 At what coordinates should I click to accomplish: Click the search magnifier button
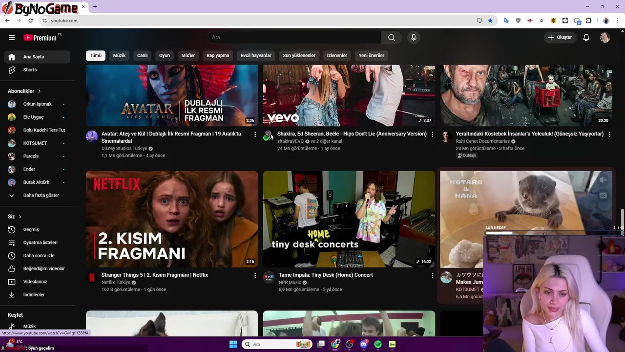392,38
